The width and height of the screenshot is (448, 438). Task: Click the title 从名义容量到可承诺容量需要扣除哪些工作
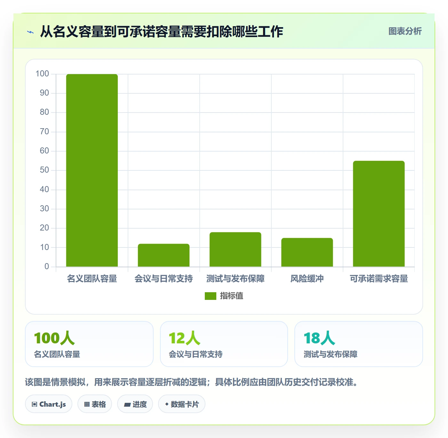[162, 32]
